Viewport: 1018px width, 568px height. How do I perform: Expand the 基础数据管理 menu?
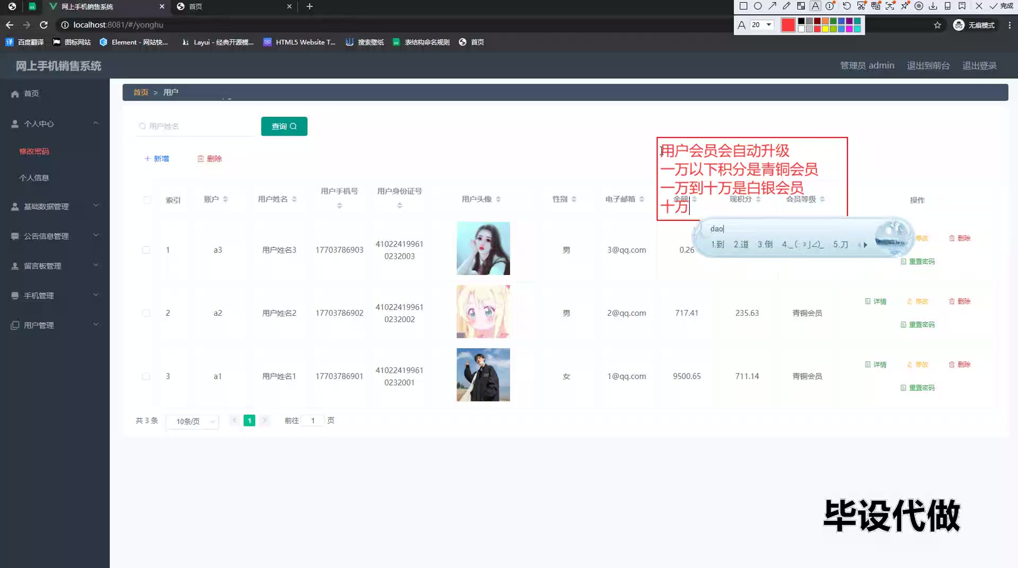(55, 206)
